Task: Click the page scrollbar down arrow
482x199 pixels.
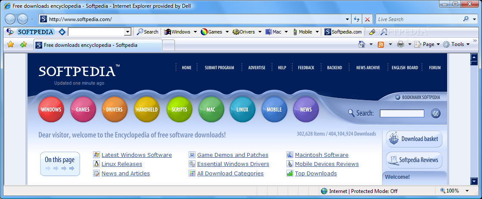Action: [474, 181]
